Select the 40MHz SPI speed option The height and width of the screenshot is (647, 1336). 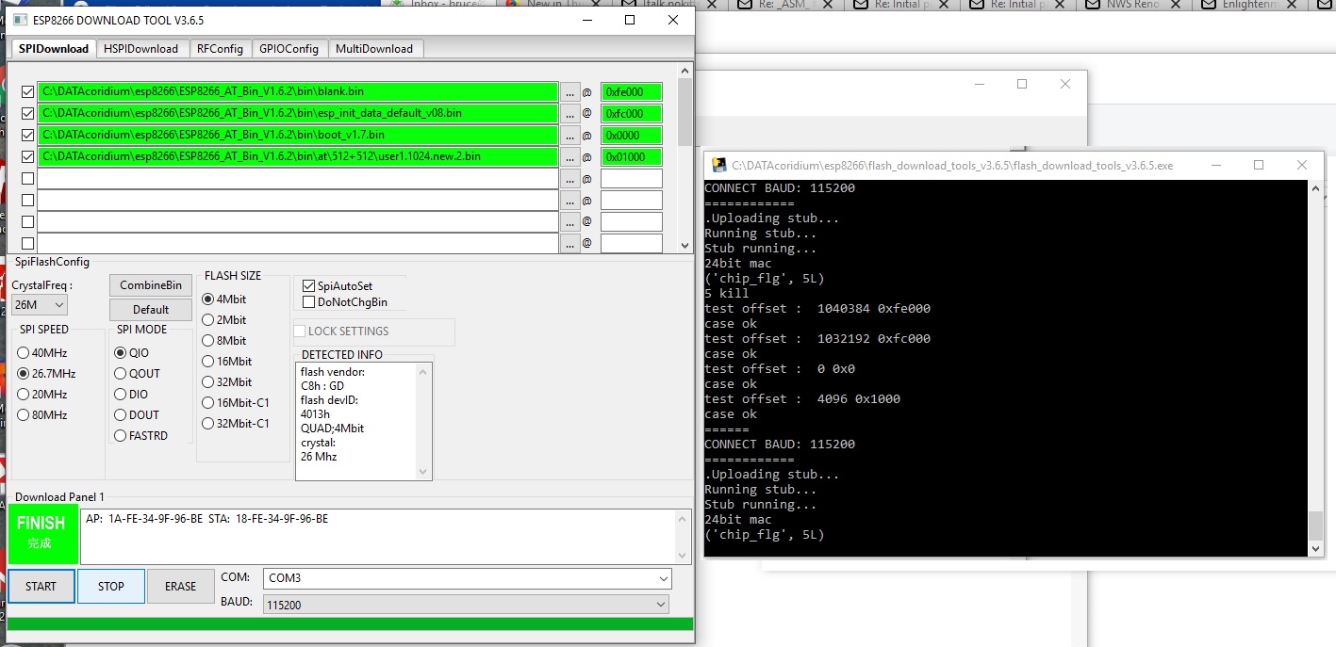tap(24, 353)
